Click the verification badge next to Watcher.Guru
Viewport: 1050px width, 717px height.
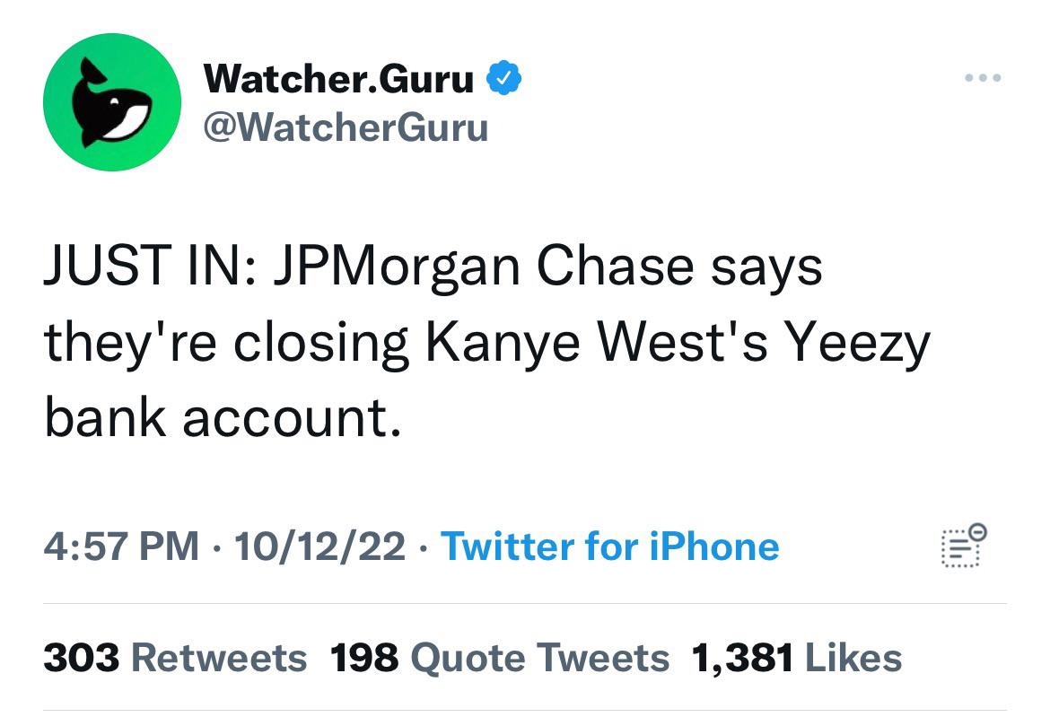click(503, 77)
